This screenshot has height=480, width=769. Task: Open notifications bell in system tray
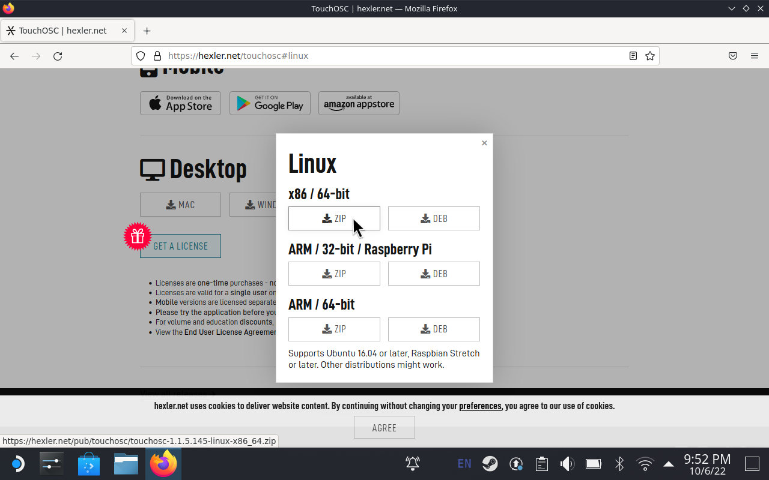[x=413, y=463]
